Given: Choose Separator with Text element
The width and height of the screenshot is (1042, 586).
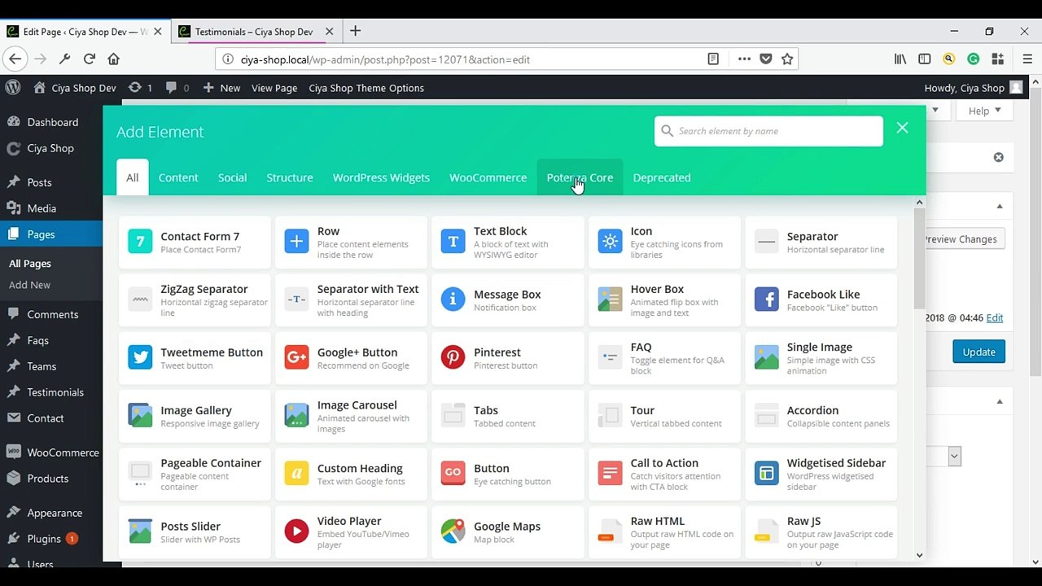Looking at the screenshot, I should click(351, 300).
